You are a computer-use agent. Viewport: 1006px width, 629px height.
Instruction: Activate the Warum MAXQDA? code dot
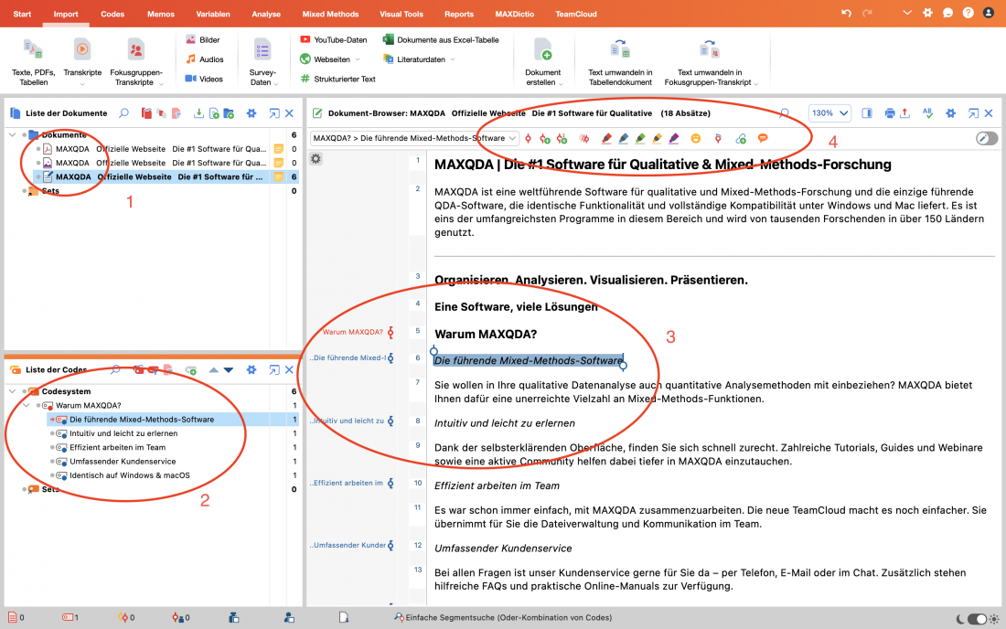38,405
